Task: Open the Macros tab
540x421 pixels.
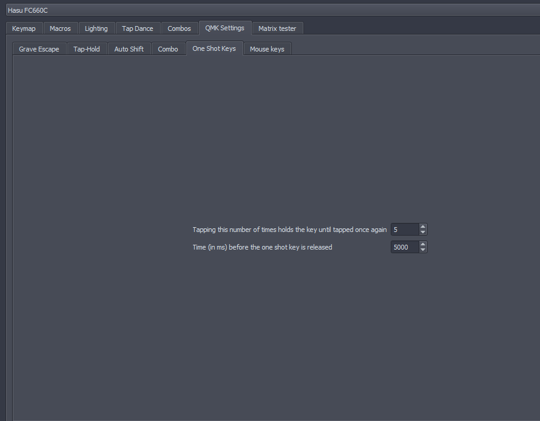Action: (x=60, y=28)
